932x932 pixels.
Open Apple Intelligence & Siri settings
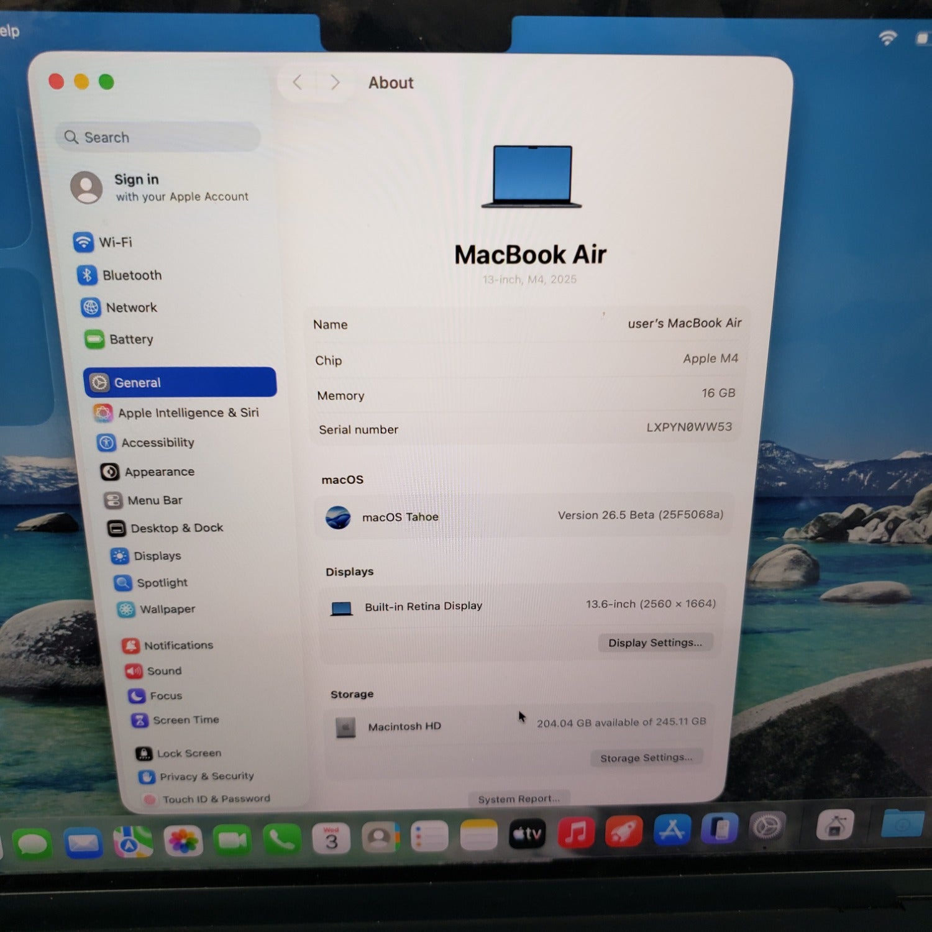(176, 413)
